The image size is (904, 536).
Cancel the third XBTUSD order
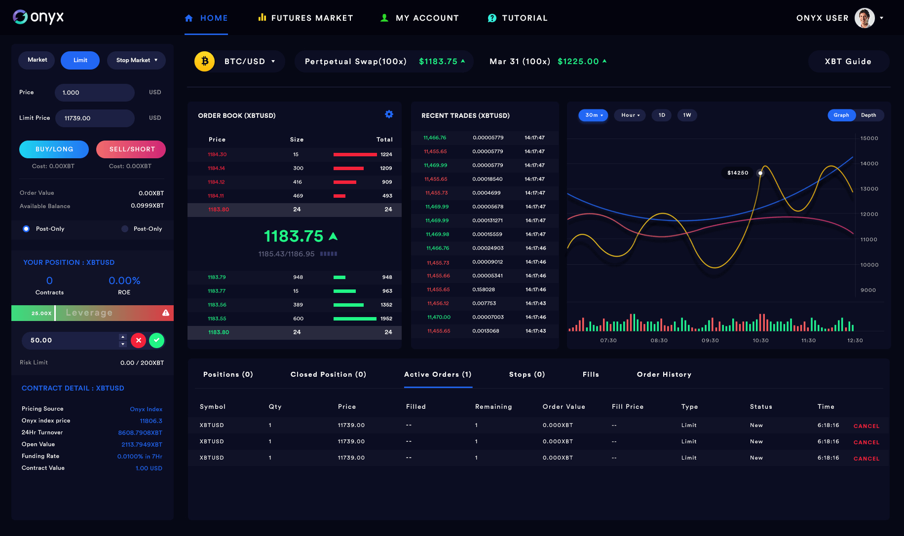click(866, 459)
